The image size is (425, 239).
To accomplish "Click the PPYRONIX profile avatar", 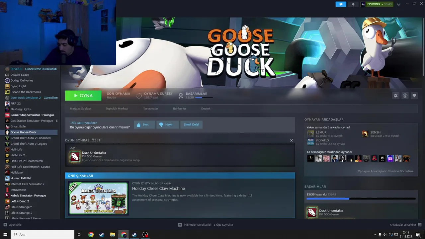I will pos(364,4).
